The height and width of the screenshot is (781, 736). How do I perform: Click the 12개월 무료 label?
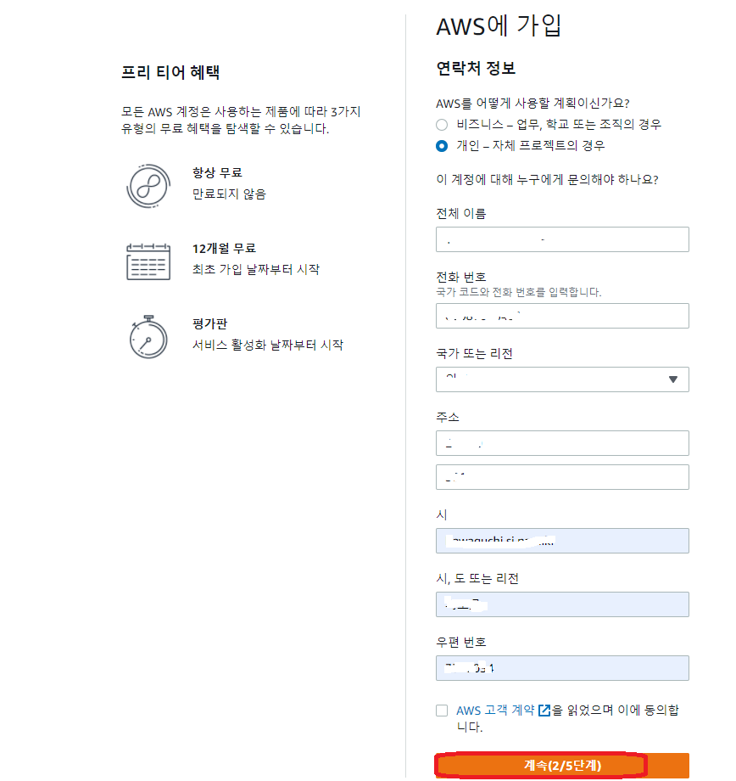point(224,248)
